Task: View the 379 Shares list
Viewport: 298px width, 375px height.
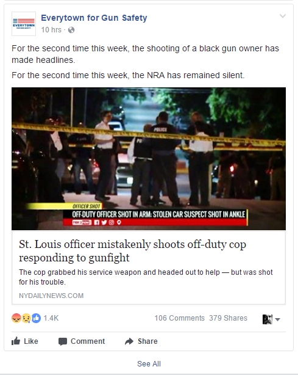Action: click(228, 318)
